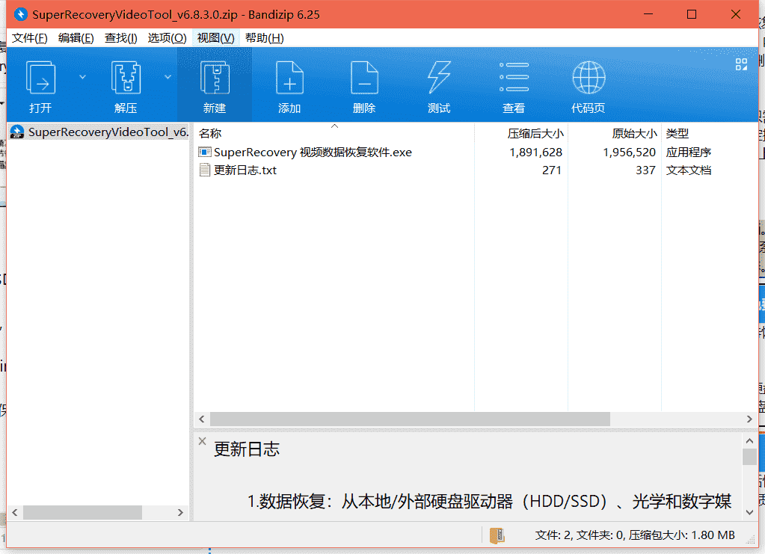Screen dimensions: 765x554
Task: Open the 编辑(E) menu
Action: point(76,38)
